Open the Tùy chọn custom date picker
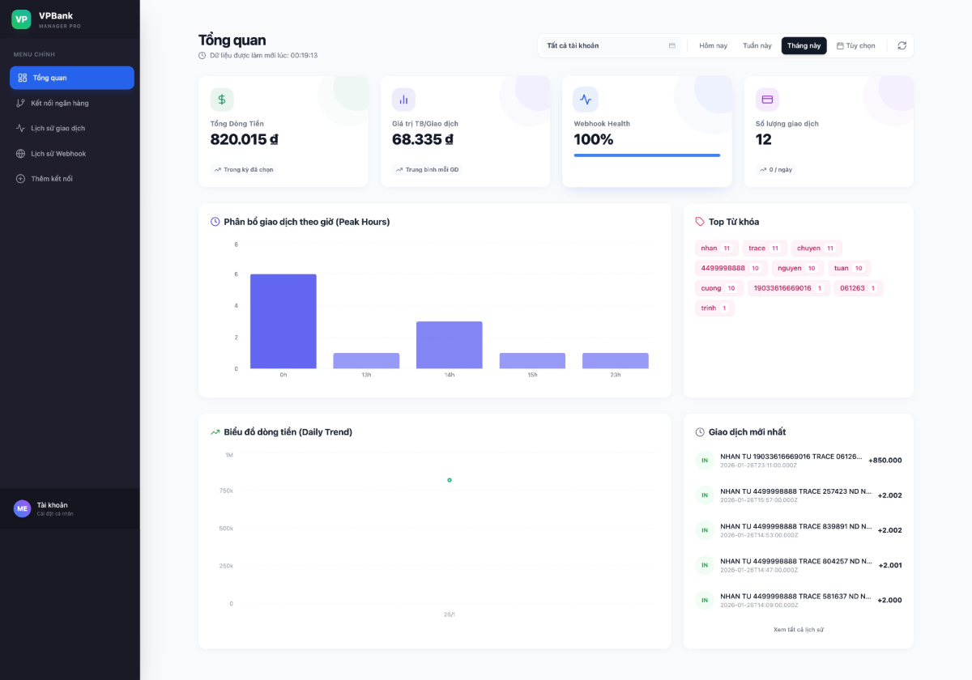The image size is (972, 680). click(x=855, y=46)
